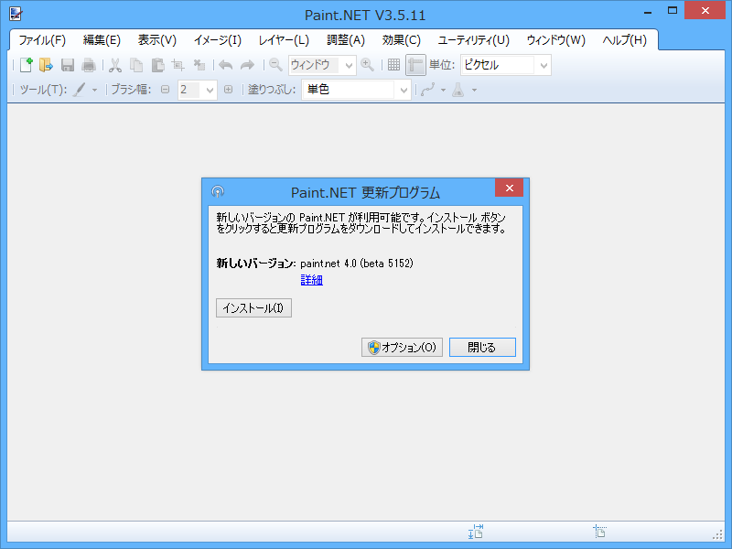Click the Cut scissors icon
Screen dimensions: 732x549
115,65
